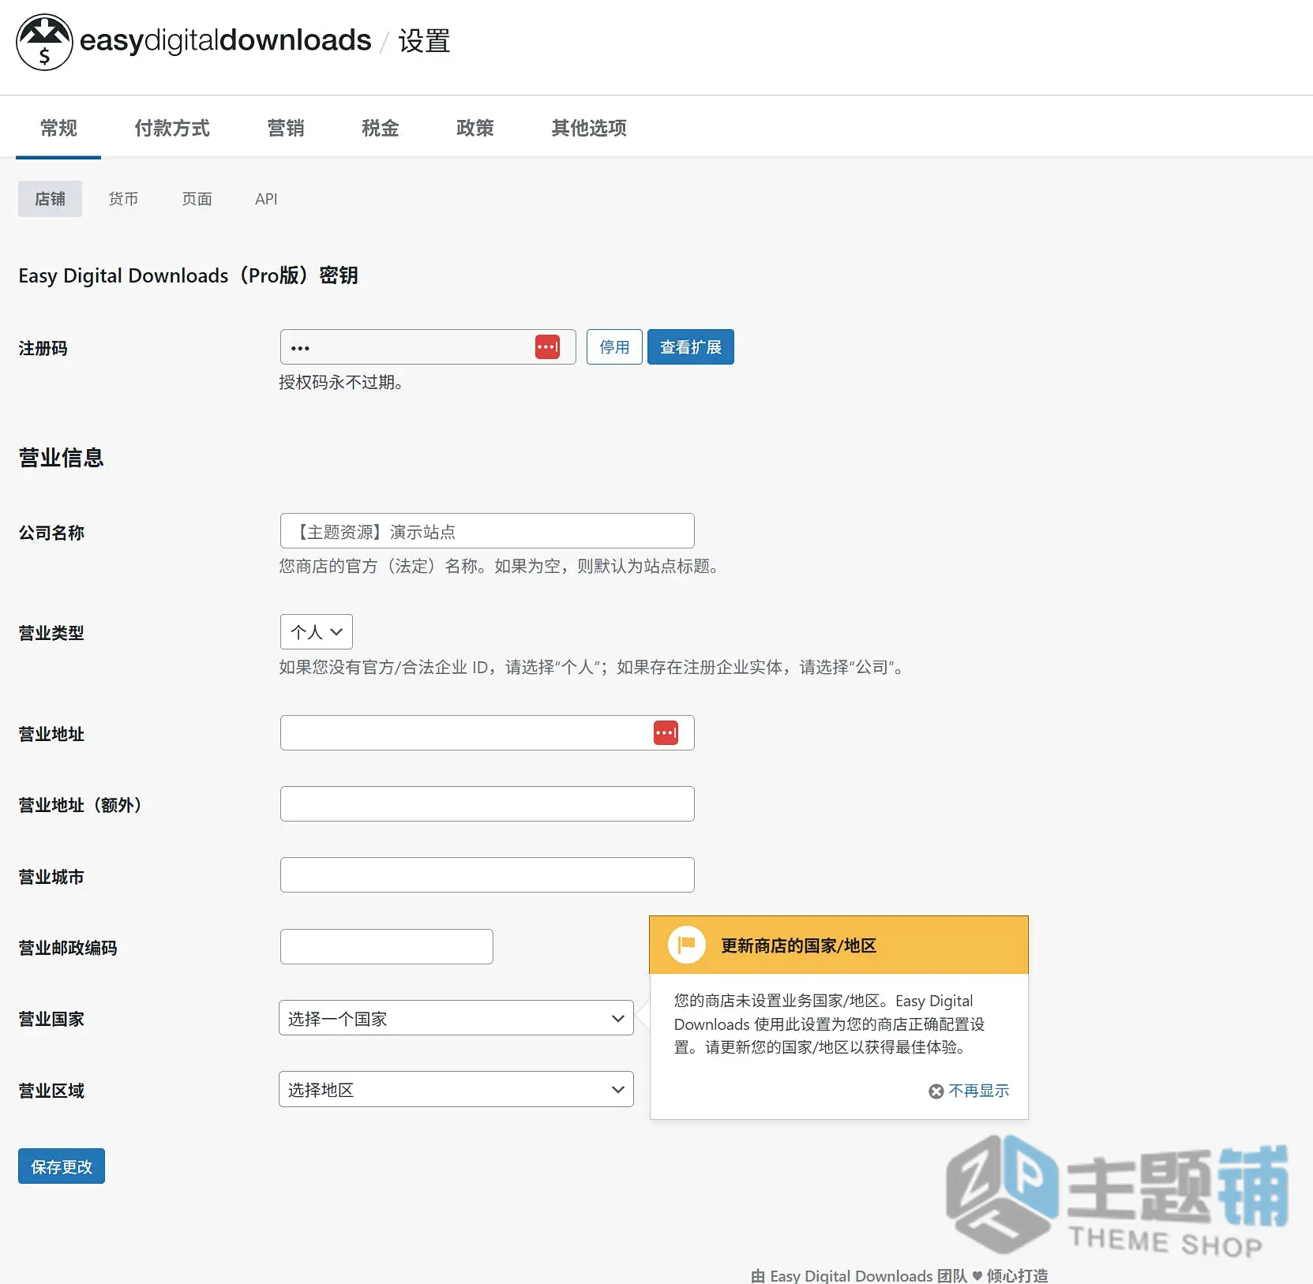Open the 营销 tab

pyautogui.click(x=286, y=128)
